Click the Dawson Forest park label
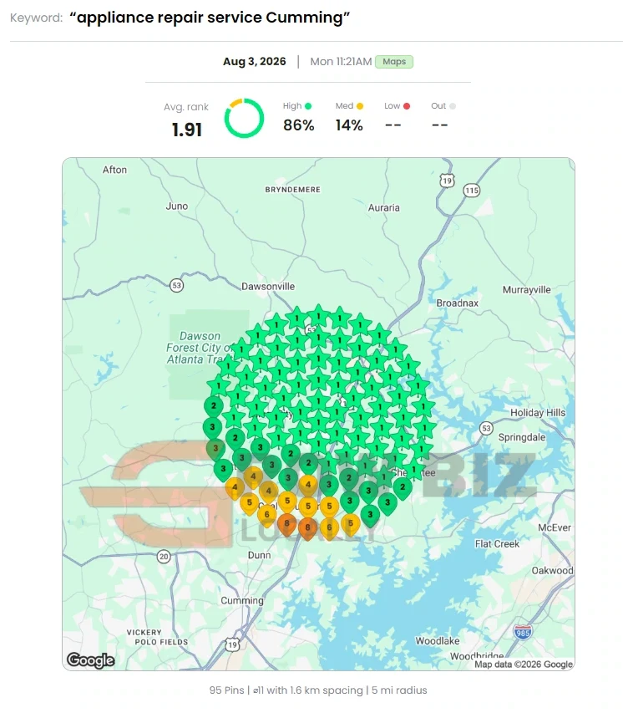The width and height of the screenshot is (623, 713). coord(200,348)
